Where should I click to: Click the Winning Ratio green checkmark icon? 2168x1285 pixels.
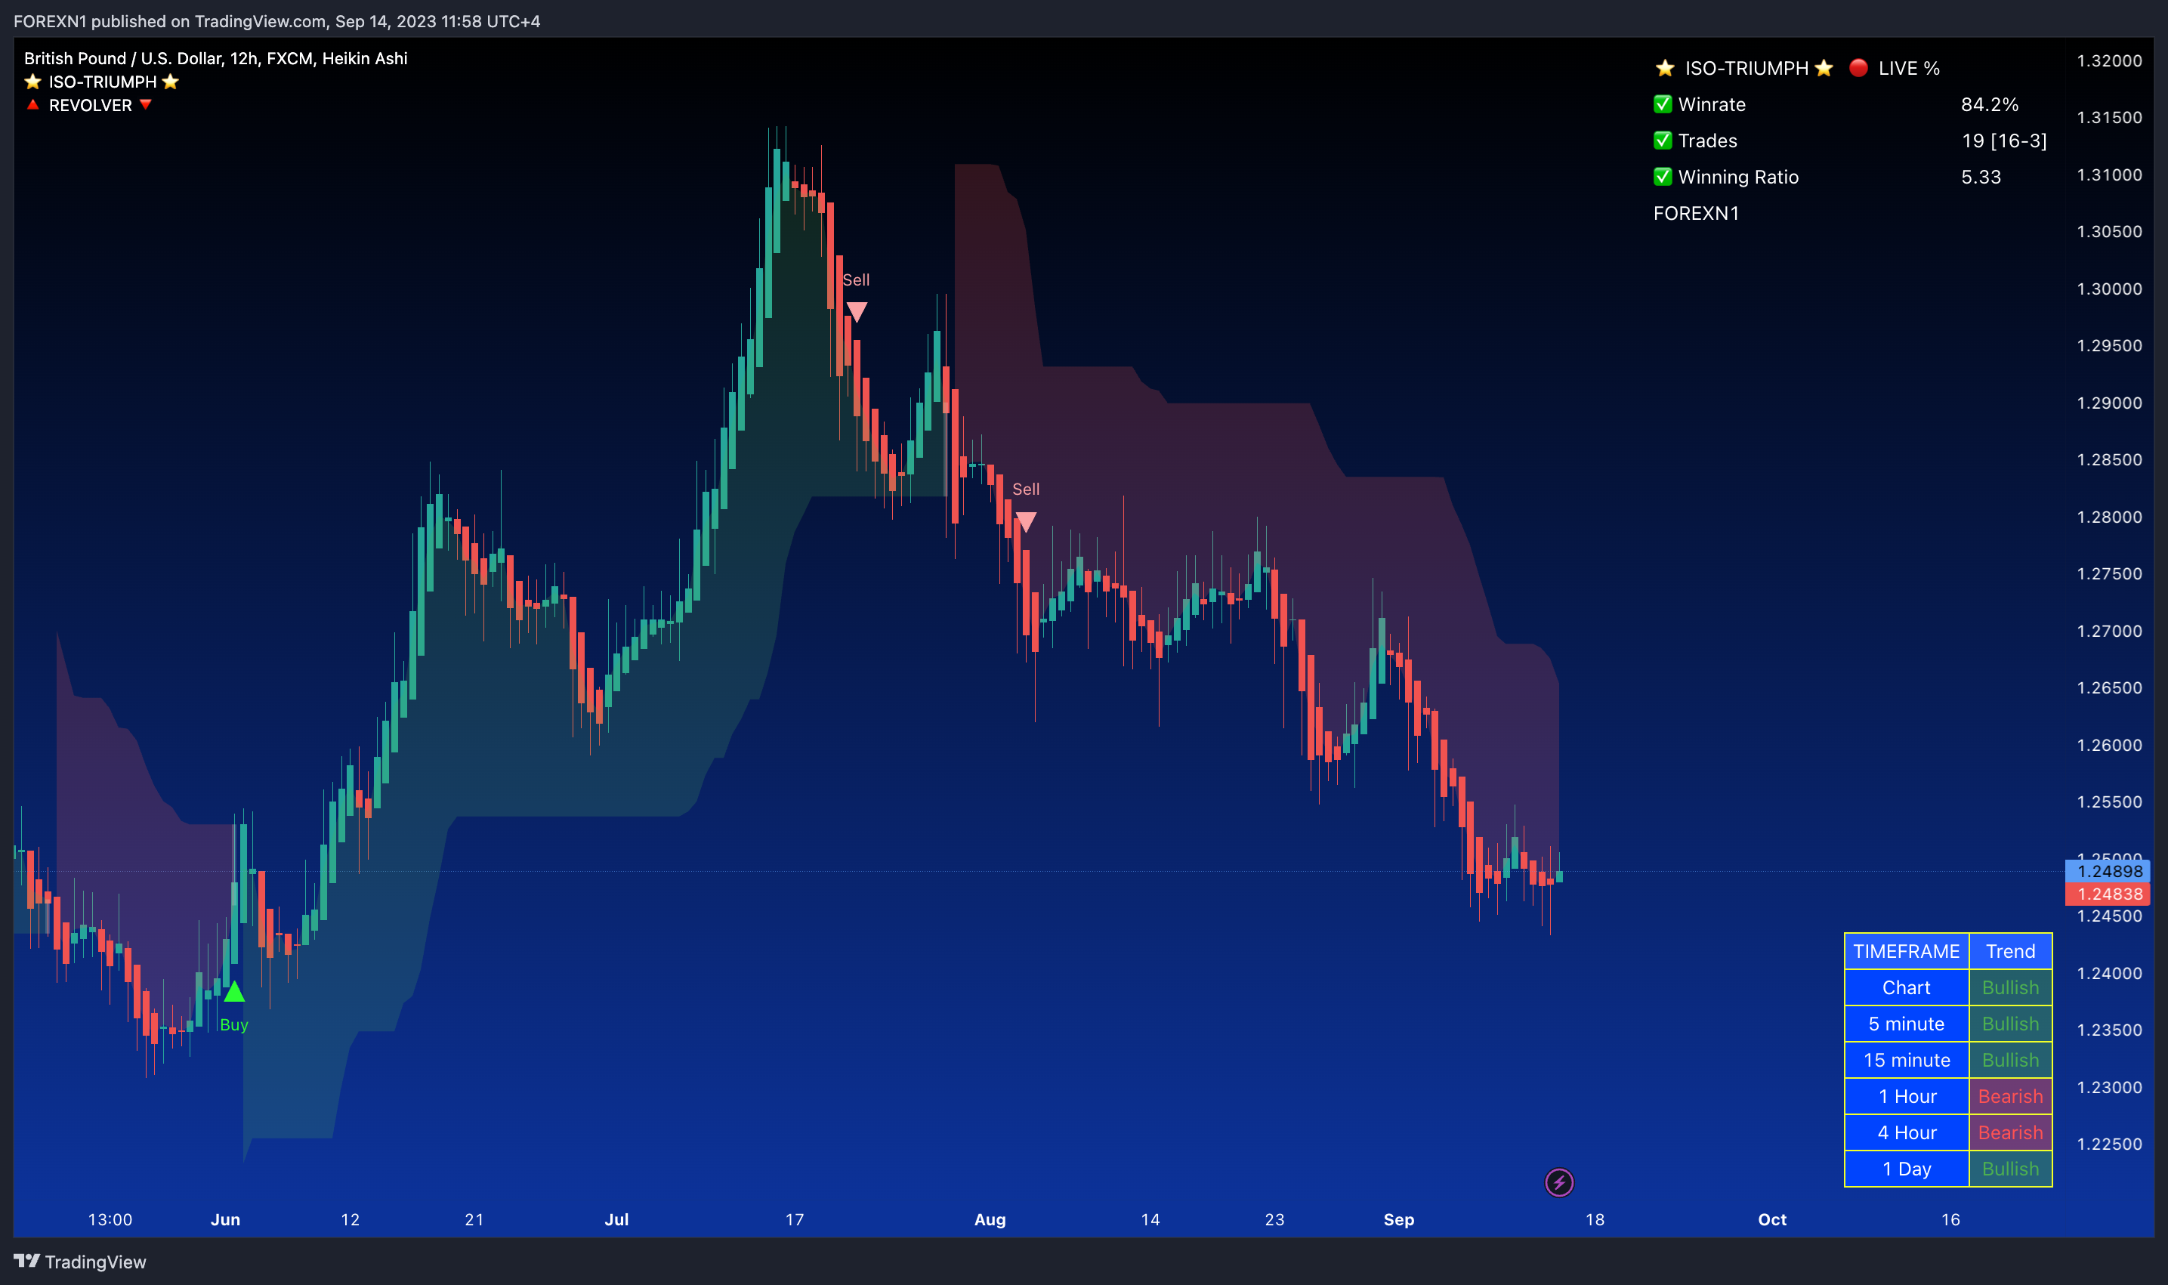point(1663,177)
